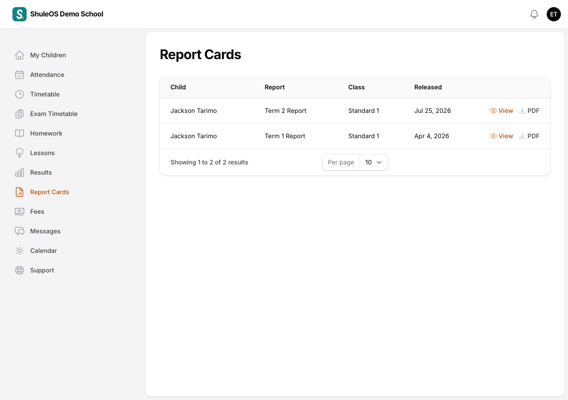Click the ShuleOS logo icon
568x400 pixels.
20,14
